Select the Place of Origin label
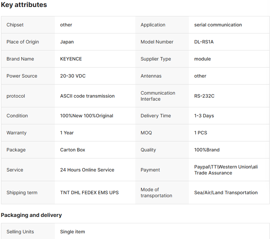The image size is (270, 239). (x=23, y=42)
